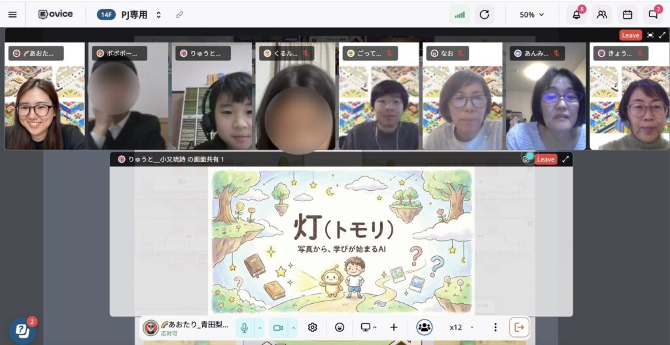Viewport: 670px width, 345px height.
Task: Click the notifications bell icon
Action: click(x=576, y=14)
